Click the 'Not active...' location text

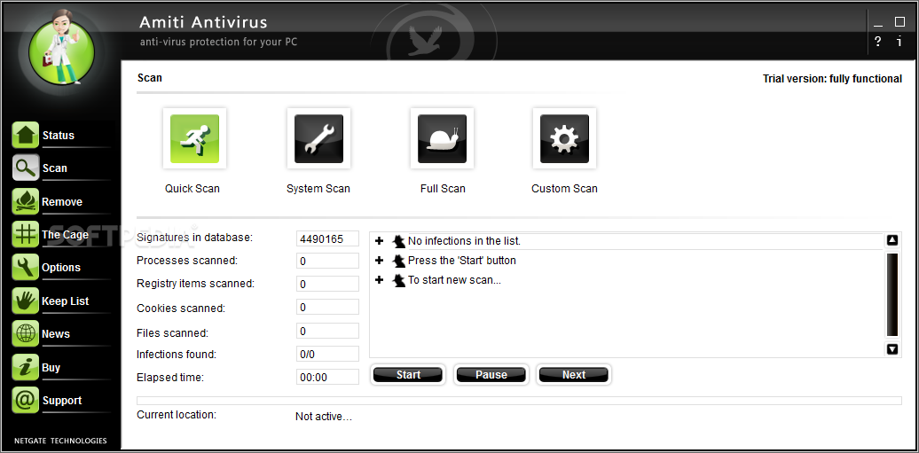tap(324, 417)
